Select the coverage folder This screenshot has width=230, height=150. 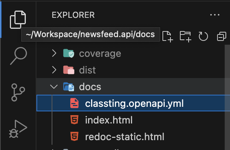coord(131,53)
